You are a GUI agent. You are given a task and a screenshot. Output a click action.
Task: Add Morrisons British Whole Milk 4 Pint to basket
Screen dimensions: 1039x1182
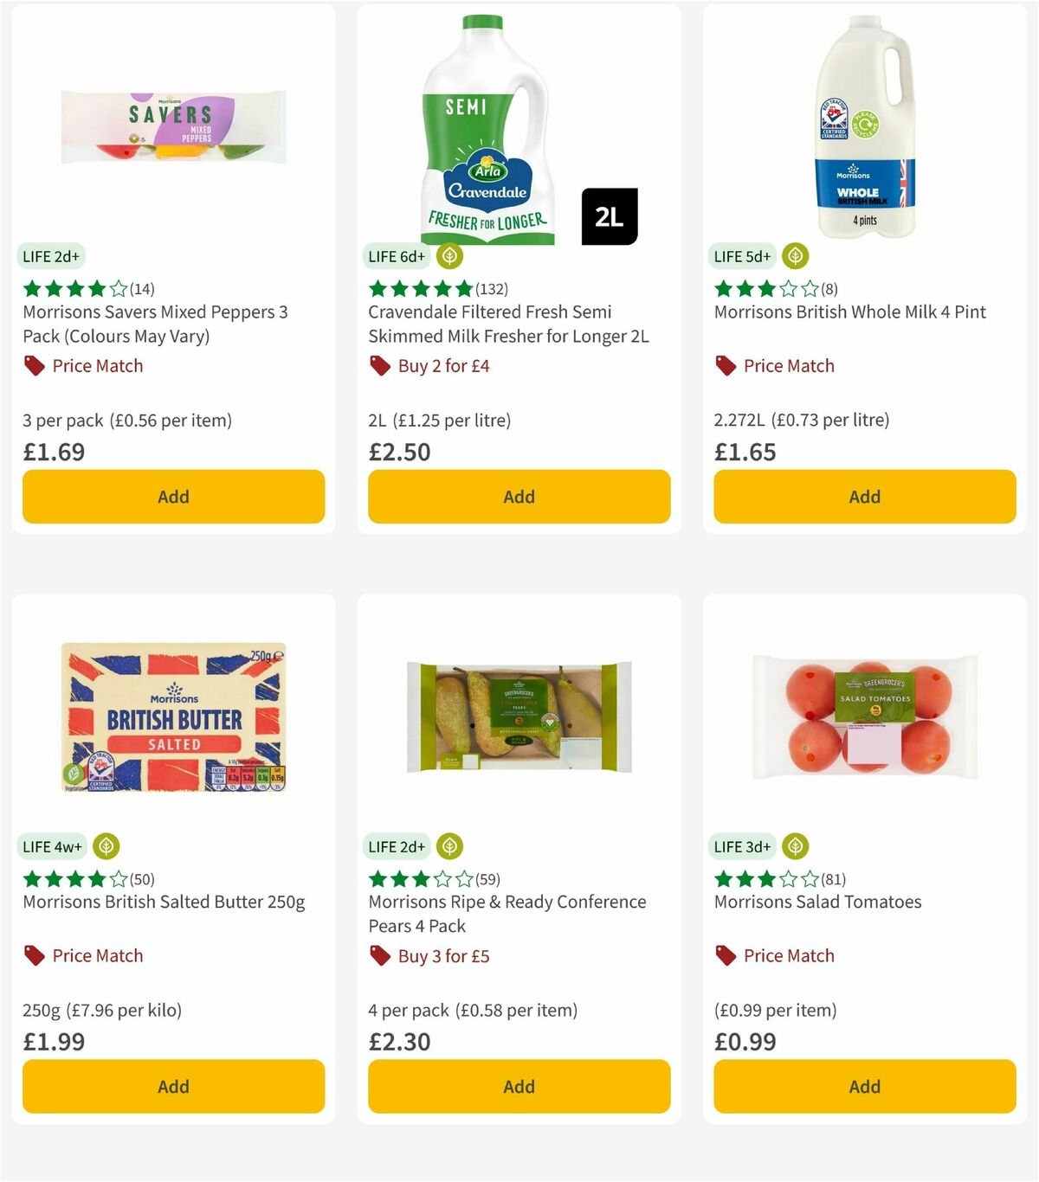point(863,496)
